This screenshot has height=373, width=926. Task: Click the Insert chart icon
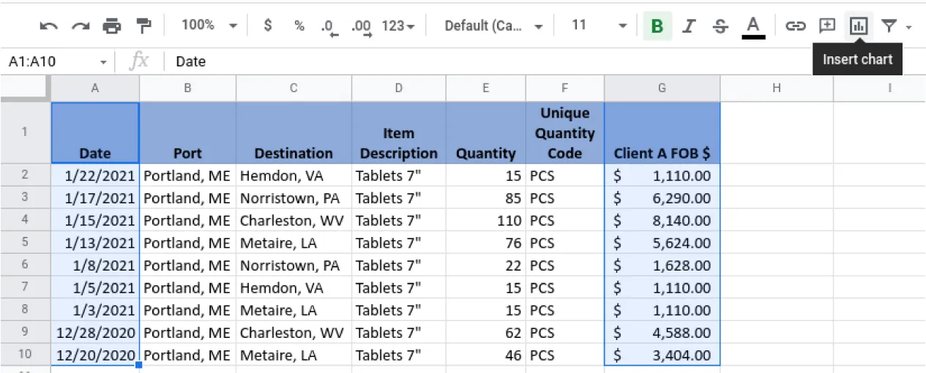tap(858, 26)
